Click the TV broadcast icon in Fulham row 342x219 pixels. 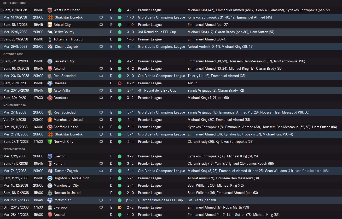(101, 163)
